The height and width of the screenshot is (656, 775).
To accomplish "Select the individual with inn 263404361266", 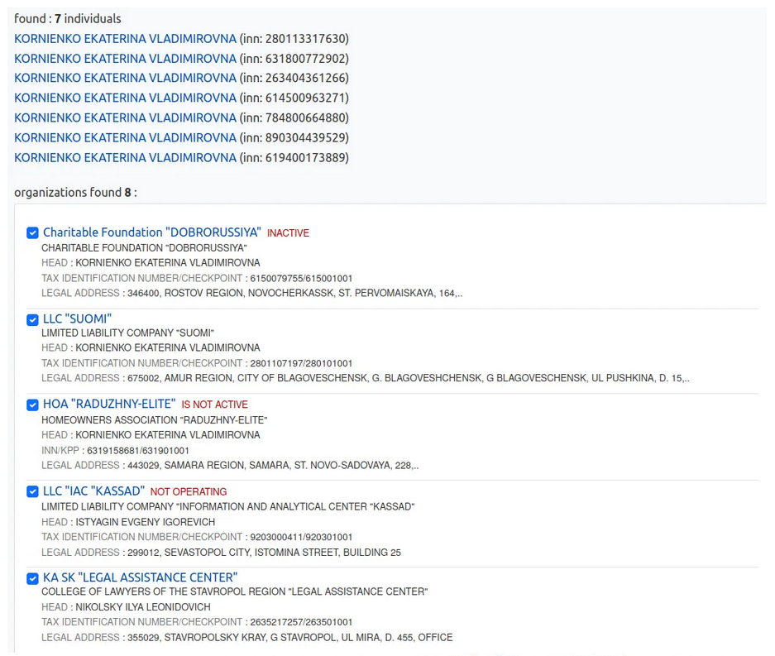I will pos(125,78).
